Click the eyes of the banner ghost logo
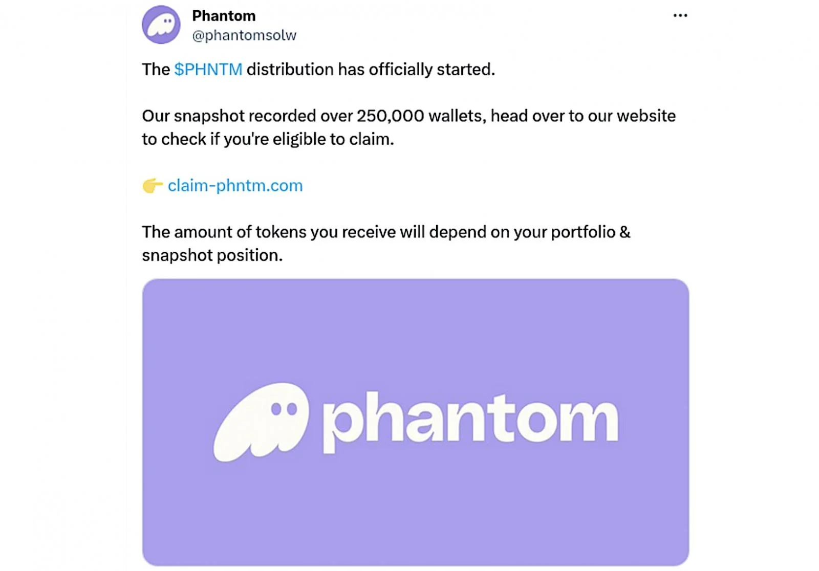819x571 pixels. click(284, 409)
